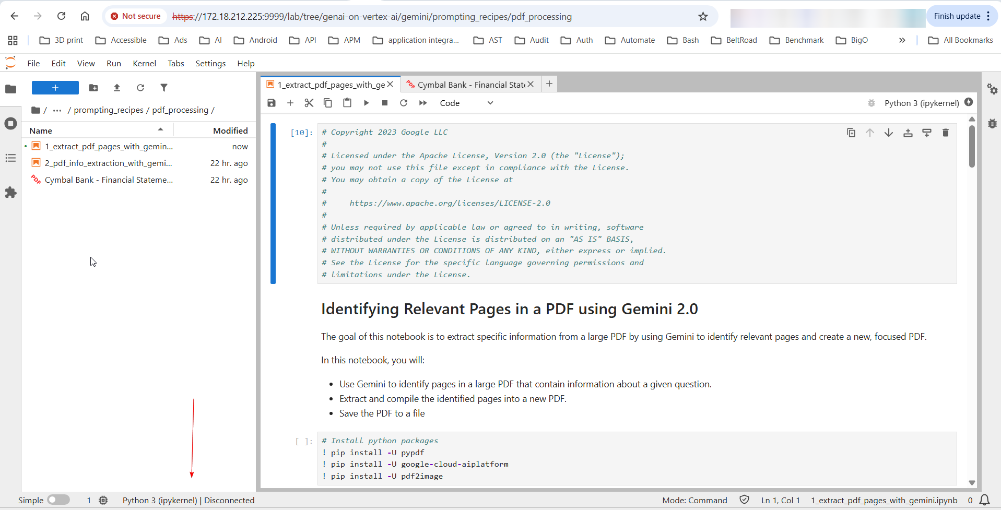Open 2_pdf_info_extraction_with_gemini notebook file
This screenshot has width=1001, height=510.
[x=108, y=163]
